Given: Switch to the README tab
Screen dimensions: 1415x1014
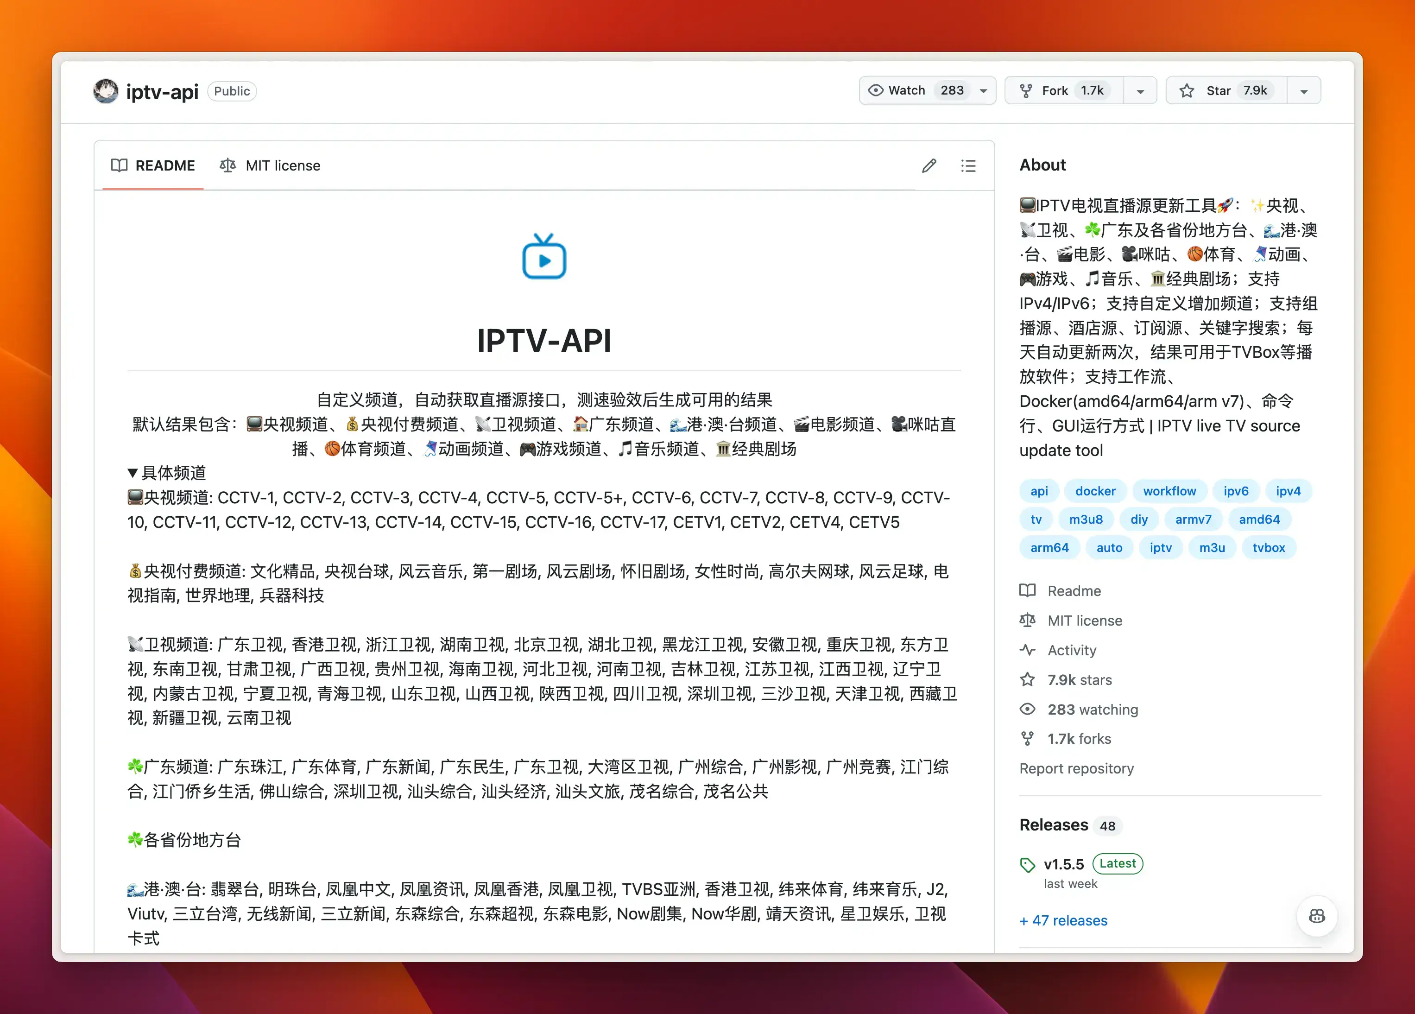Looking at the screenshot, I should coord(153,165).
